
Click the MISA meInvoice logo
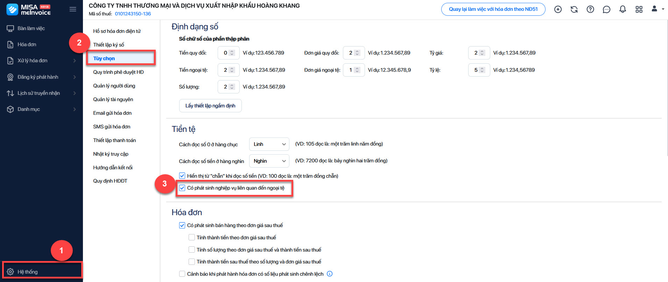tap(29, 9)
